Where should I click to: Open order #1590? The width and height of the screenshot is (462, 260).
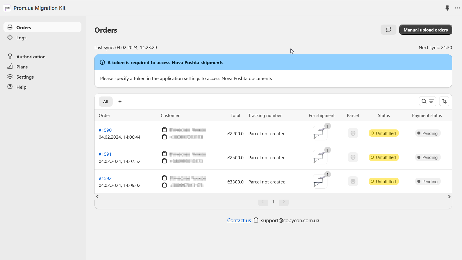[x=105, y=130]
